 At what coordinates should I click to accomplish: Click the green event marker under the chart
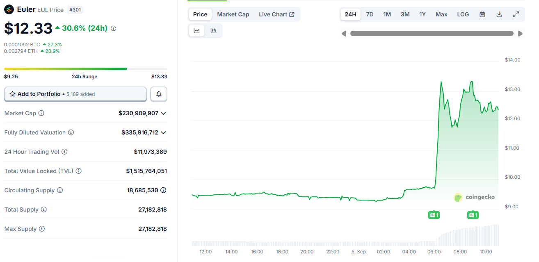pos(434,214)
